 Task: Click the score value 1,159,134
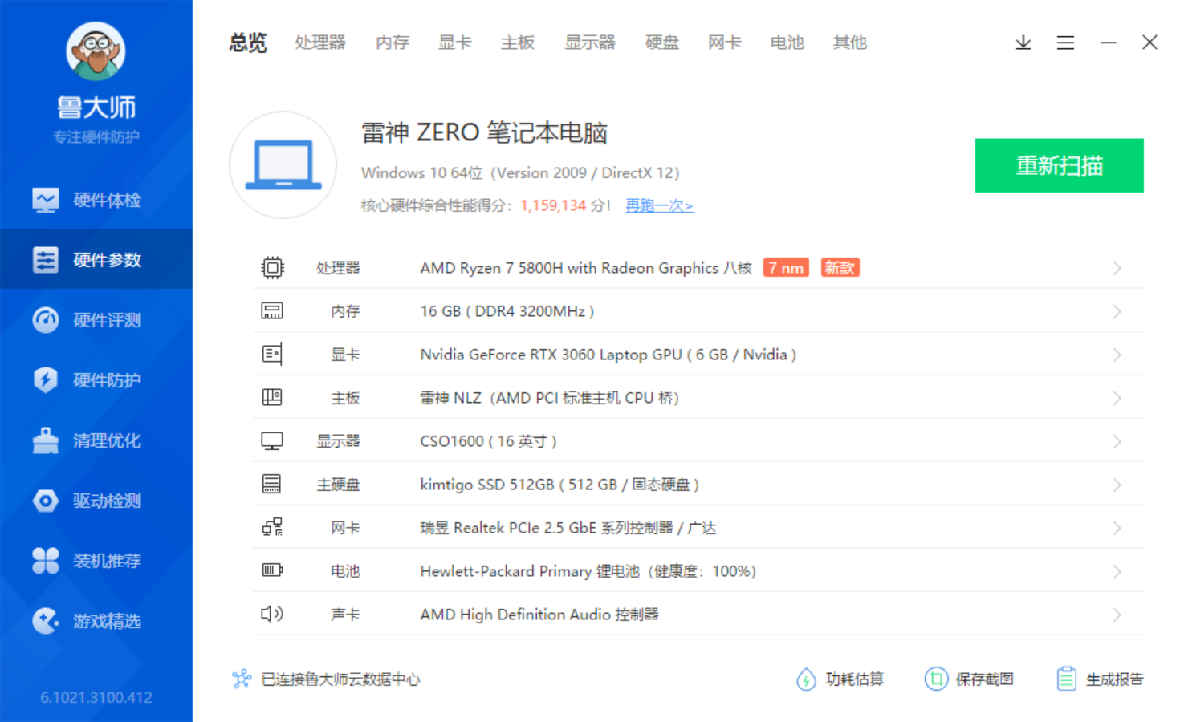553,205
